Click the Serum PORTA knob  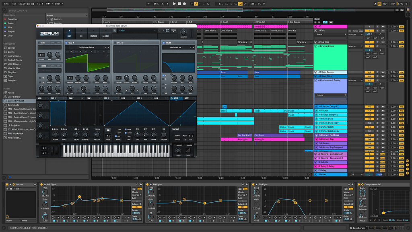[178, 151]
